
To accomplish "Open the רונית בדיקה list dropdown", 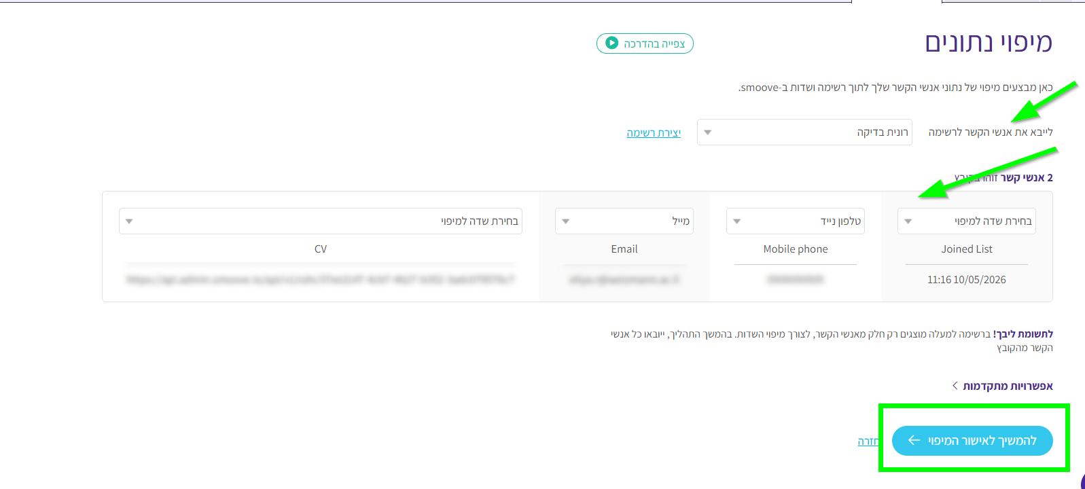I will pyautogui.click(x=804, y=132).
